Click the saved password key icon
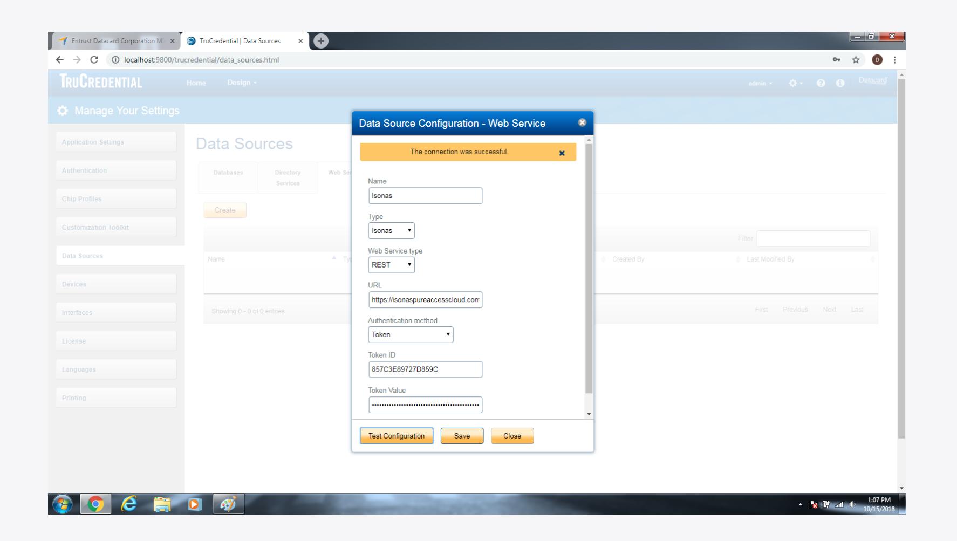The image size is (957, 541). (x=837, y=60)
